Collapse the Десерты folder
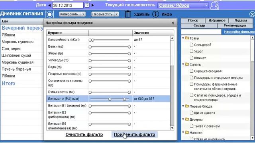This screenshot has width=255, height=143. [183, 119]
